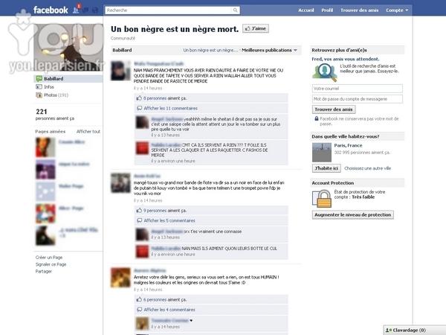Click the padlock Account Protection icon

pos(323,198)
